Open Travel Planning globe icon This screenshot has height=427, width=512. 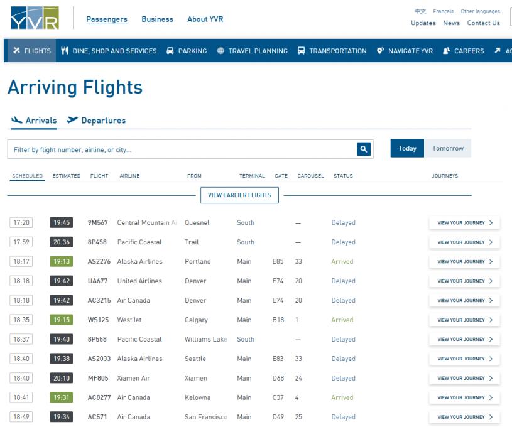point(221,51)
